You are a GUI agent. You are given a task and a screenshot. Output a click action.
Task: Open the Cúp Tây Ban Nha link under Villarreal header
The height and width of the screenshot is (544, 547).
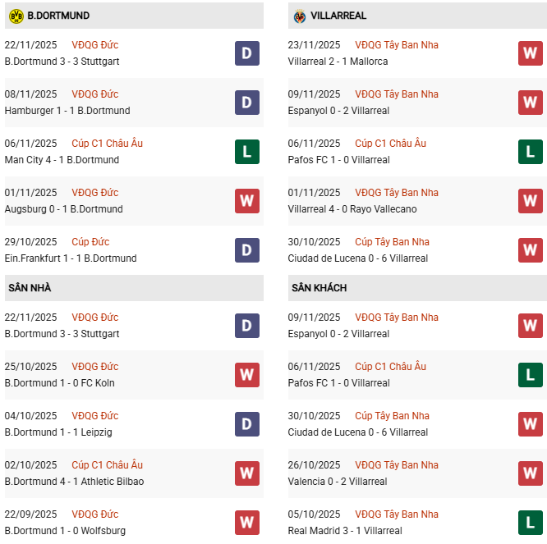392,242
